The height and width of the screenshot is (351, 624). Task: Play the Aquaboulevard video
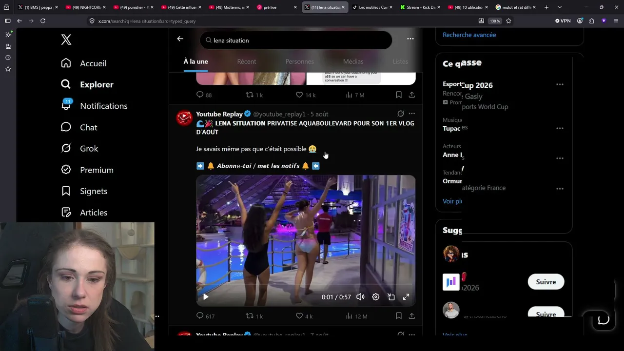point(206,297)
